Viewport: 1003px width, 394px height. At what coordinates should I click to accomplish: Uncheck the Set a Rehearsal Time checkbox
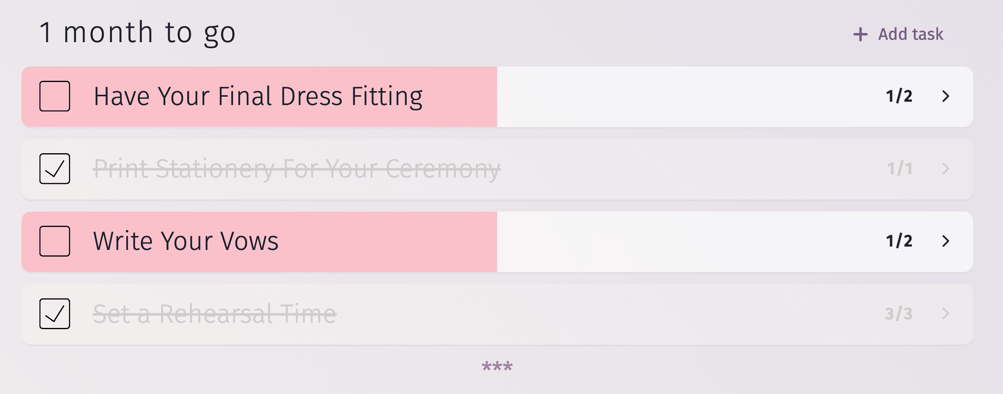tap(55, 314)
